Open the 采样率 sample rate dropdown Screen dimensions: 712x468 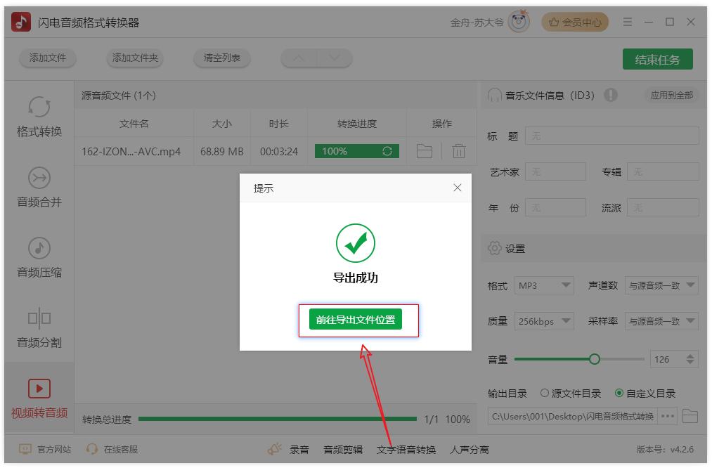click(x=661, y=321)
